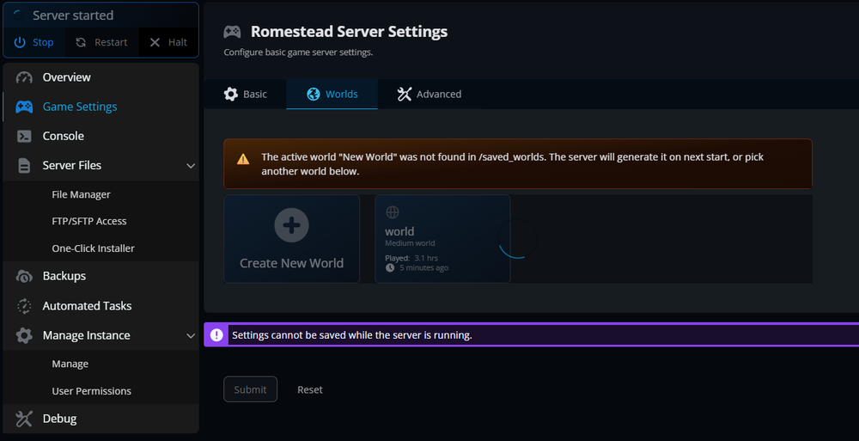Click the plus icon in Create New World
Viewport: 859px width, 441px height.
click(291, 225)
